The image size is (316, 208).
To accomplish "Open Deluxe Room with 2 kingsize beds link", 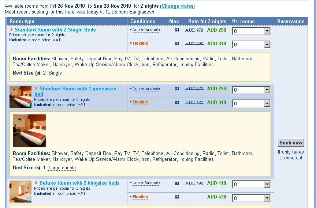I will tap(79, 183).
